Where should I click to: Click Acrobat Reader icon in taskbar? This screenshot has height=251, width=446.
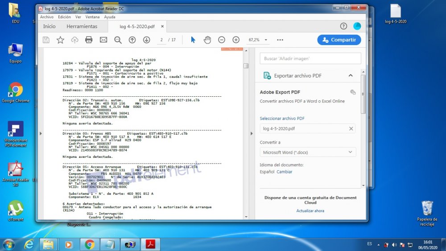[x=150, y=244]
